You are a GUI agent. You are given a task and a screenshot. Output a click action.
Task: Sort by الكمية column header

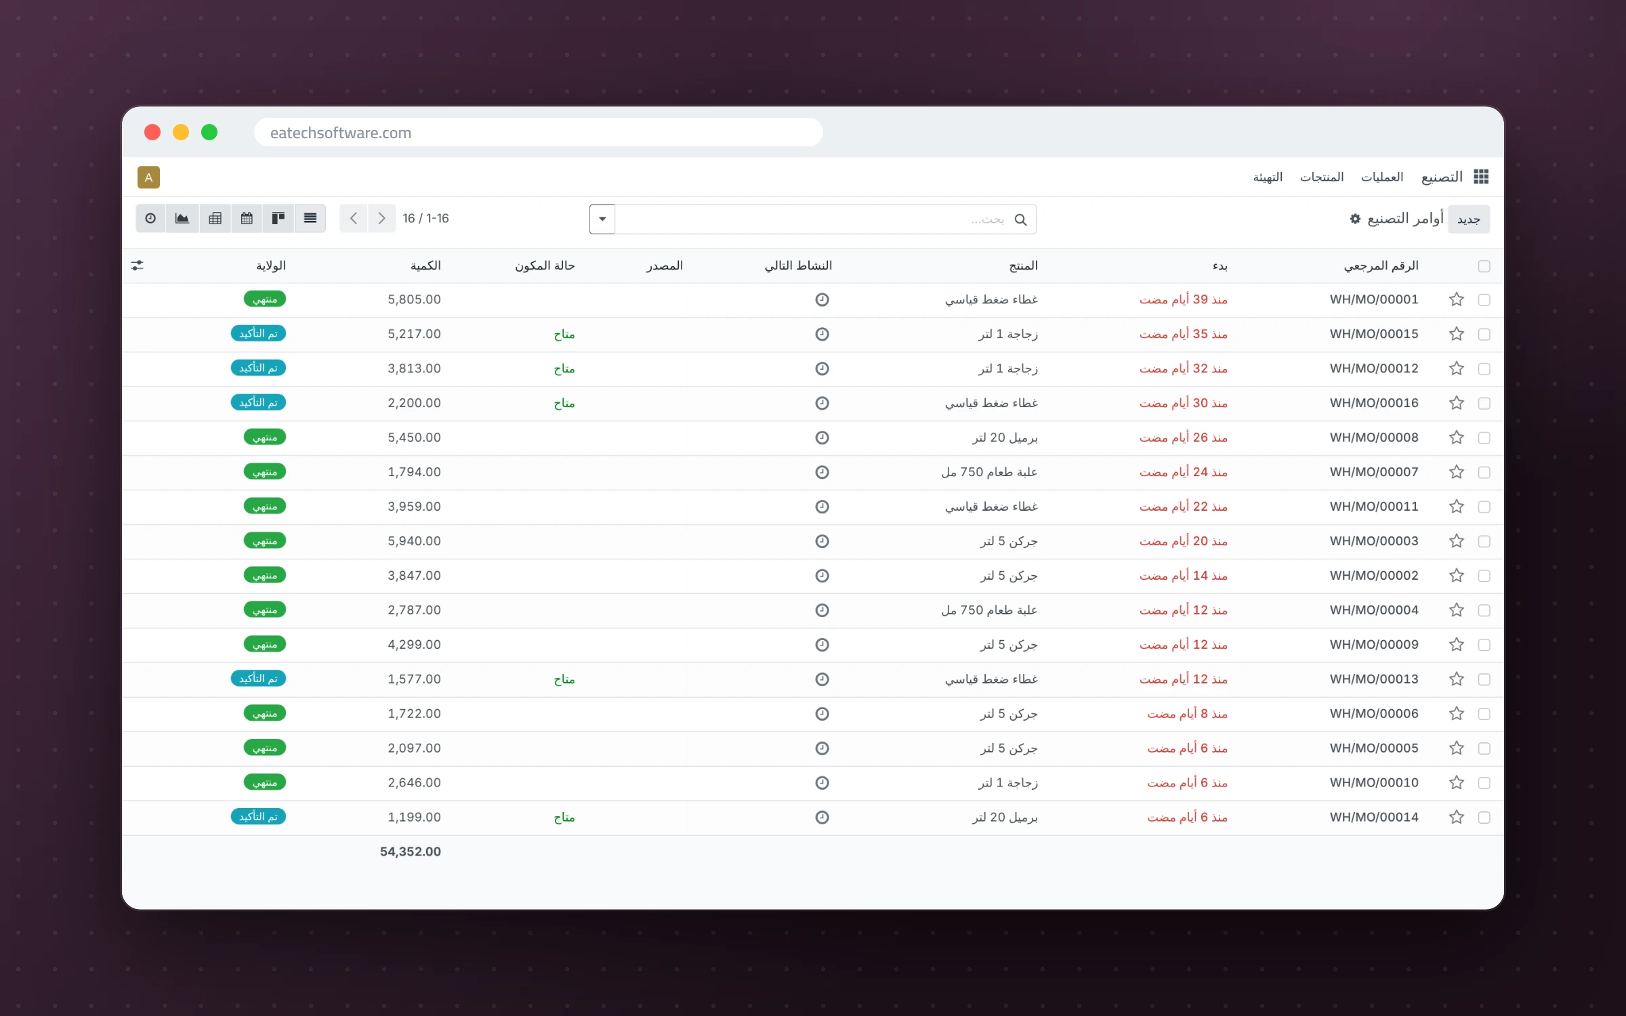425,266
